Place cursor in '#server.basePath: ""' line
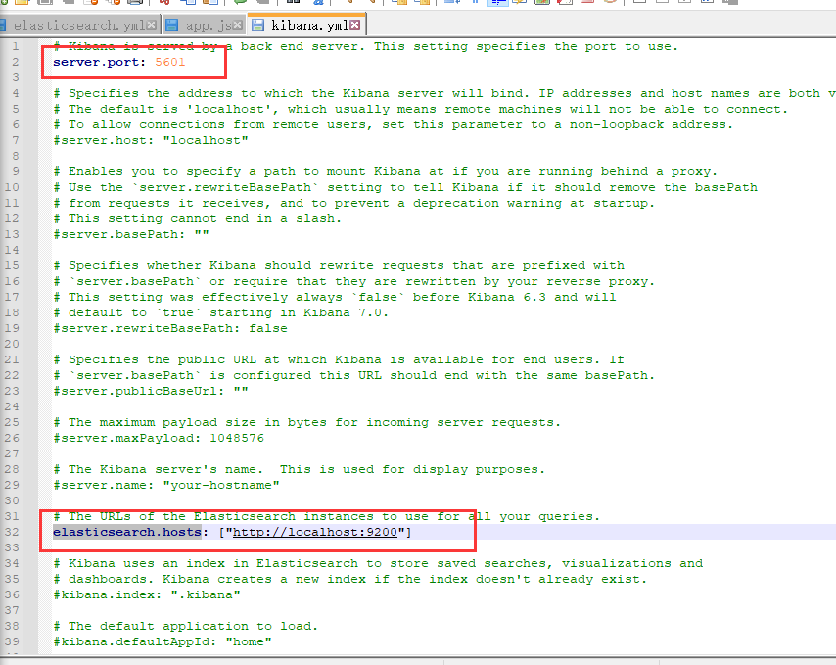Screen dimensions: 836x665 (131, 234)
